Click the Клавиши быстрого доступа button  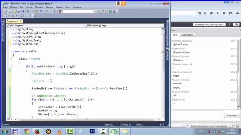click(x=209, y=24)
